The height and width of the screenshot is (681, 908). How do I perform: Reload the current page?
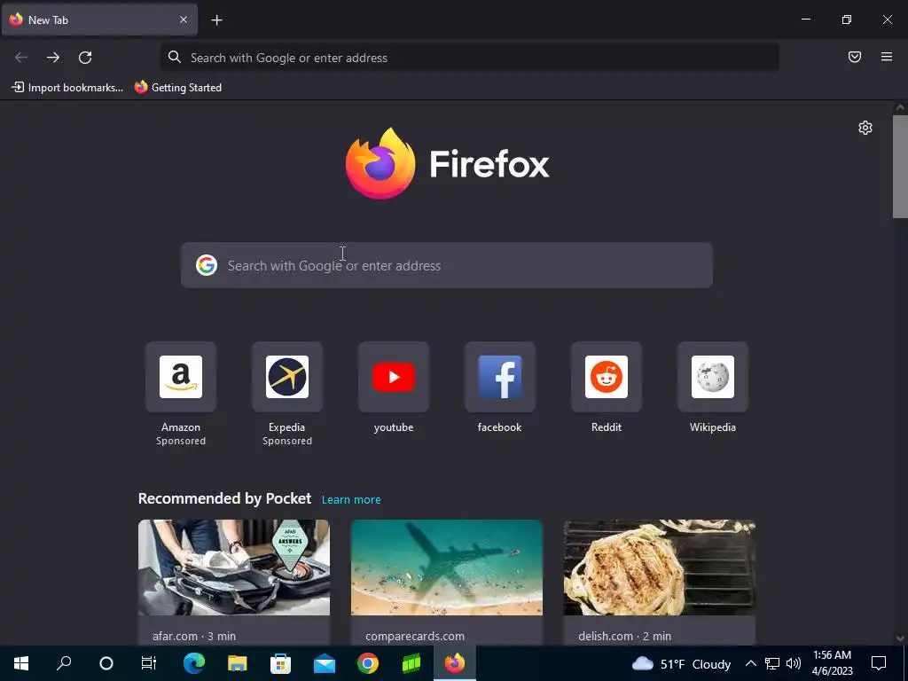[85, 58]
